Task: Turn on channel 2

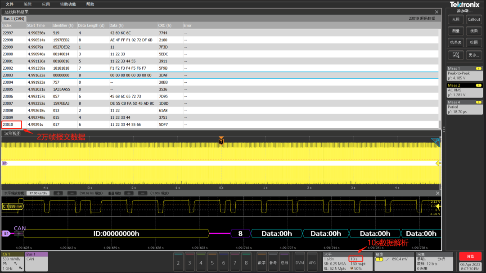Action: point(178,262)
